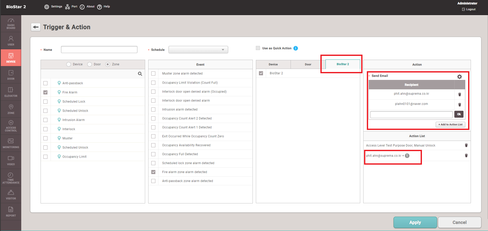The width and height of the screenshot is (488, 231).
Task: Enable Use as Quick Action checkbox
Action: click(x=258, y=48)
